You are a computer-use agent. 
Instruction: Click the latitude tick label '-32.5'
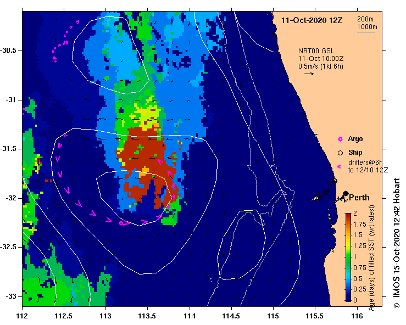coord(9,247)
